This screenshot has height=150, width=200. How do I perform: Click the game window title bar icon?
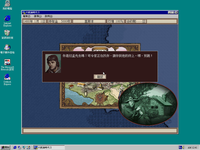(24, 12)
